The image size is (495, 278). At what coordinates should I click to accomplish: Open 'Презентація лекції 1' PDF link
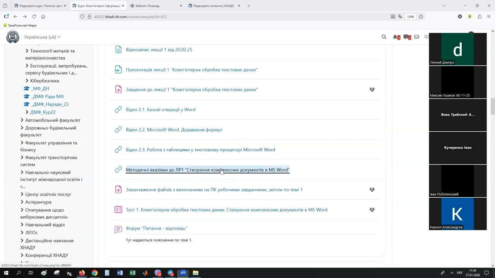click(191, 70)
